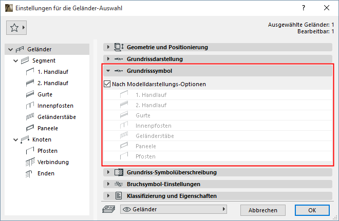Confirm settings with the OK button
Viewport: 339px width, 221px height.
312,210
